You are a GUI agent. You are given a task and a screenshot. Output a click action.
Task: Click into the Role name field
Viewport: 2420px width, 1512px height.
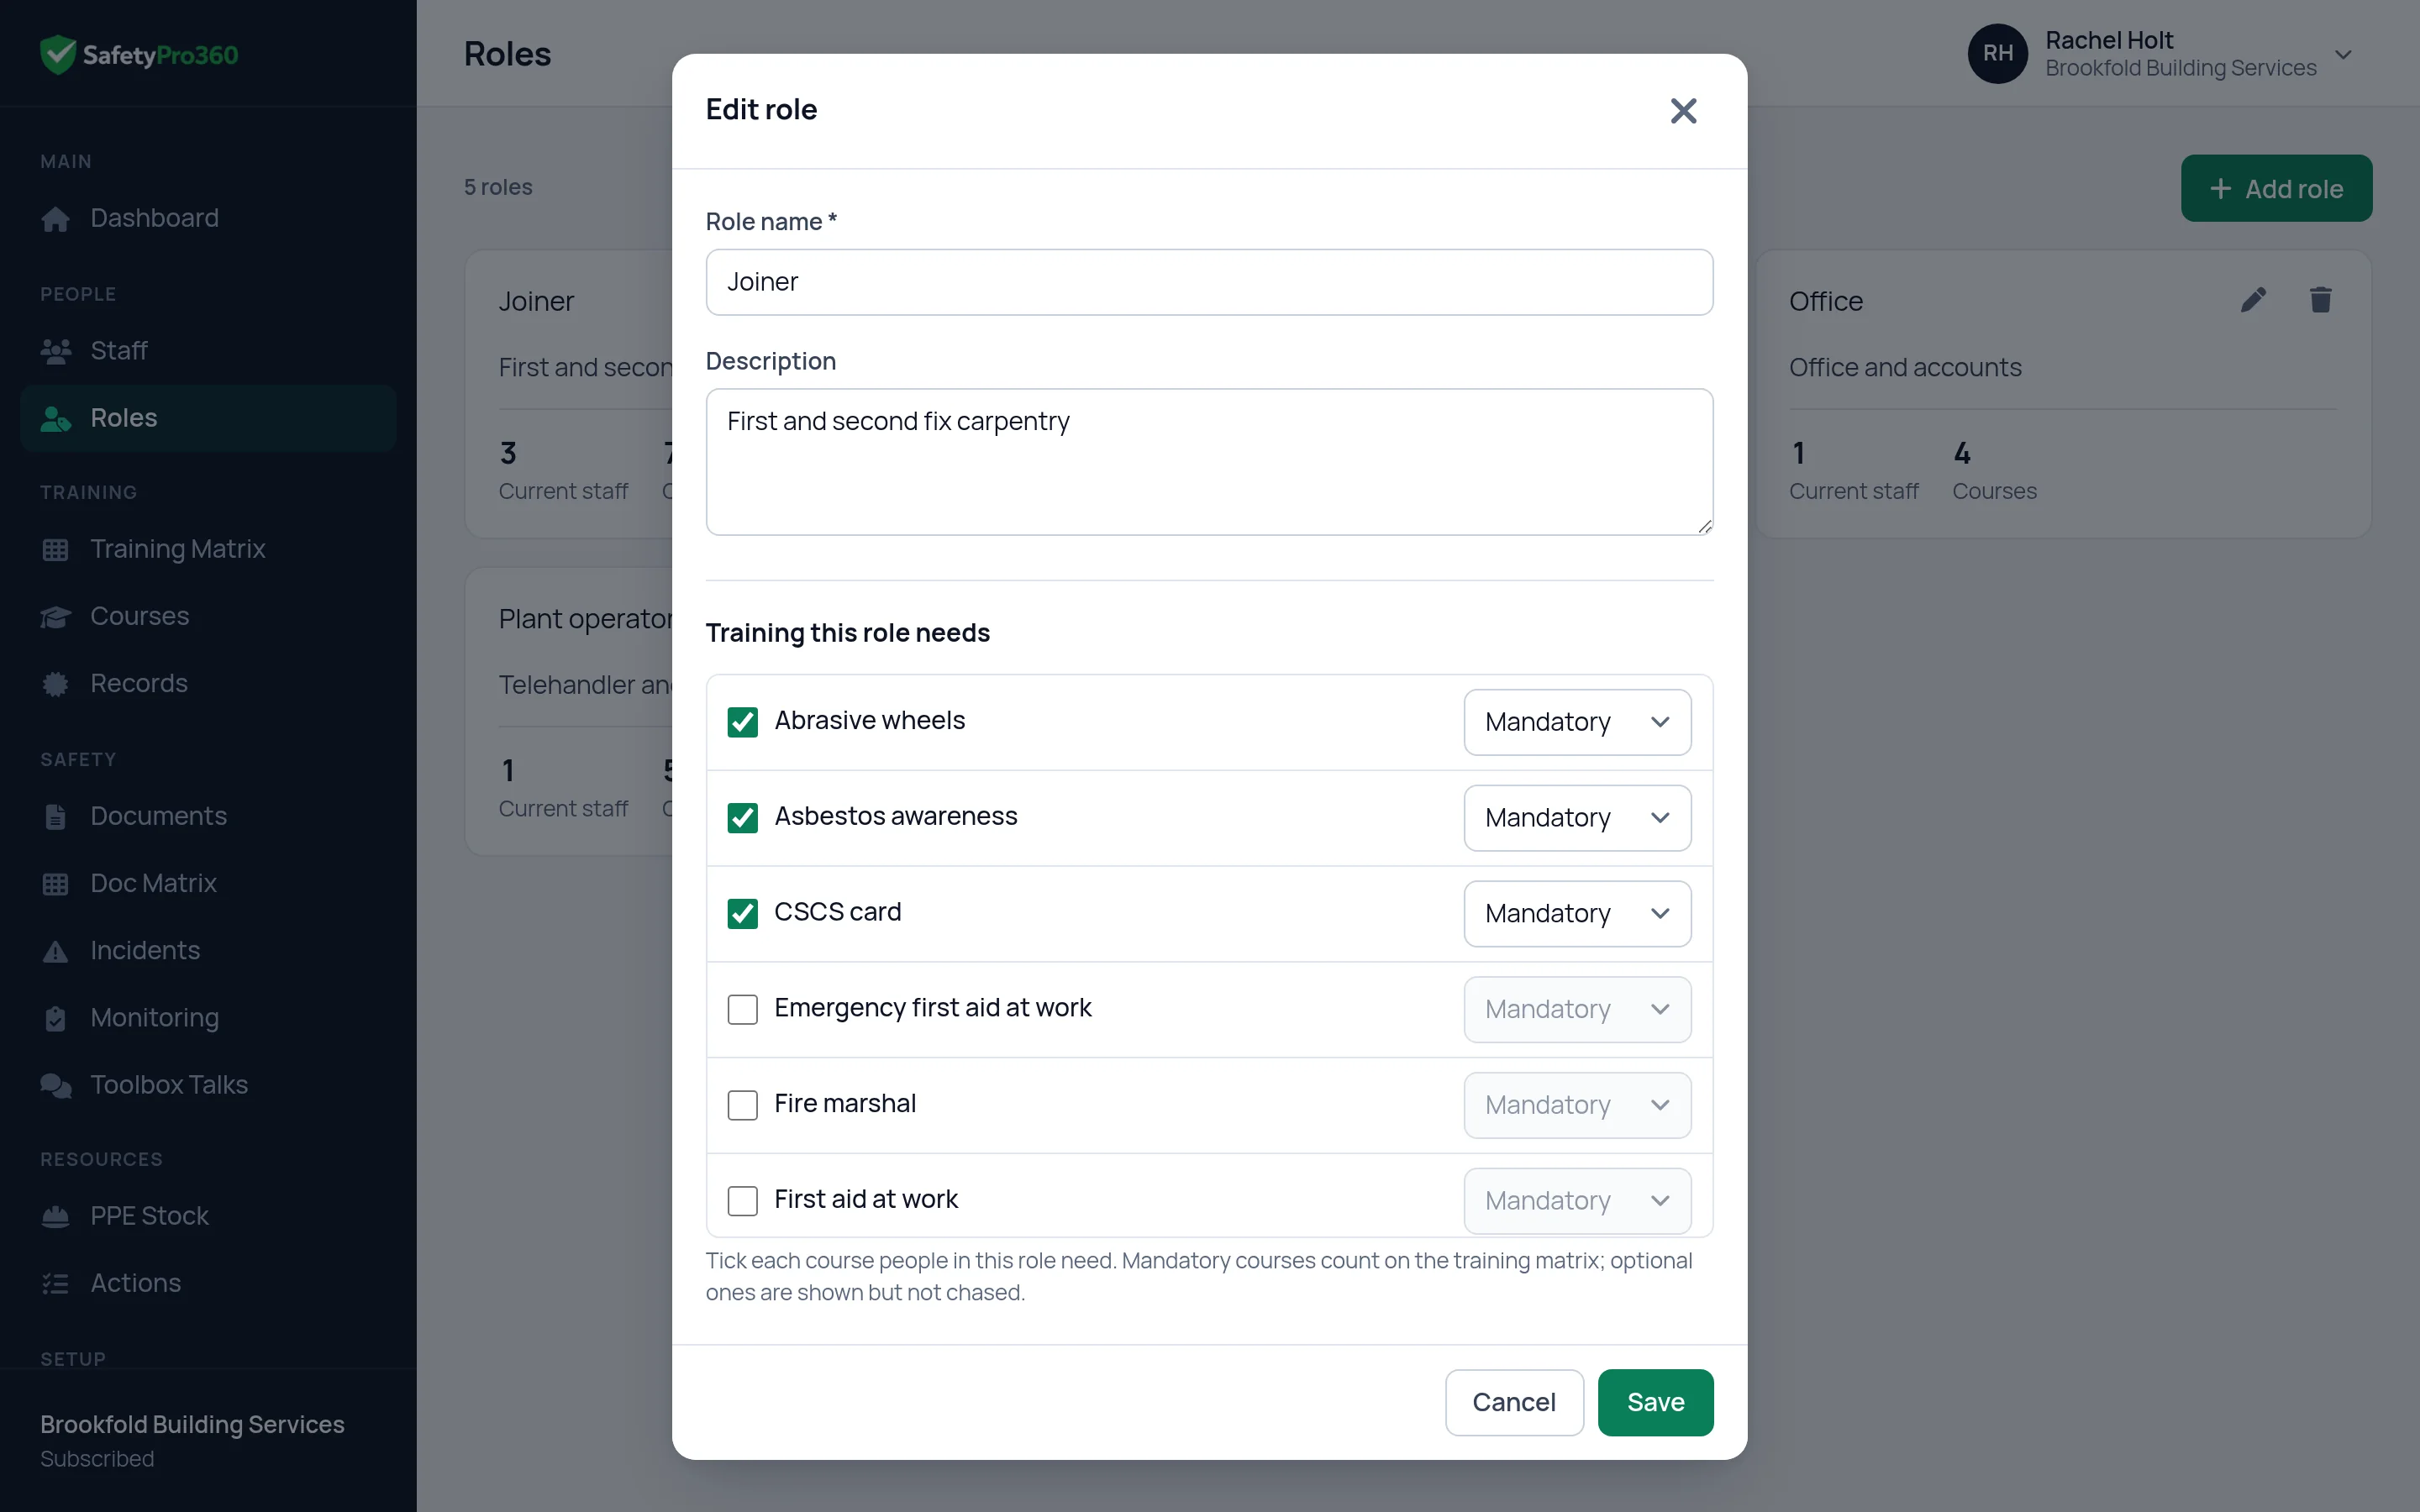click(x=1209, y=282)
